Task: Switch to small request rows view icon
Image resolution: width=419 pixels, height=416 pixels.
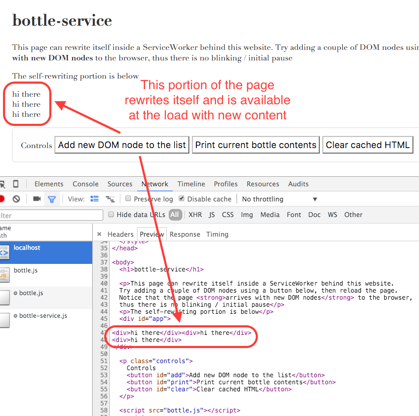Action: 110,199
